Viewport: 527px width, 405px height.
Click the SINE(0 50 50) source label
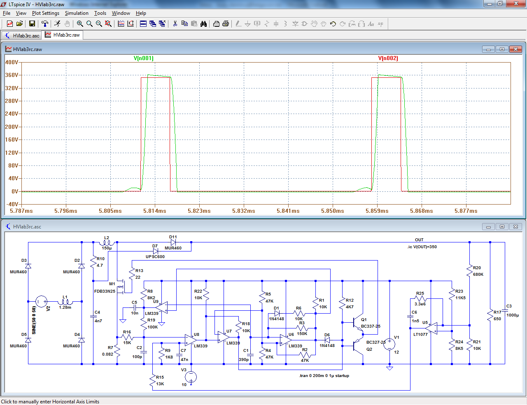click(34, 320)
